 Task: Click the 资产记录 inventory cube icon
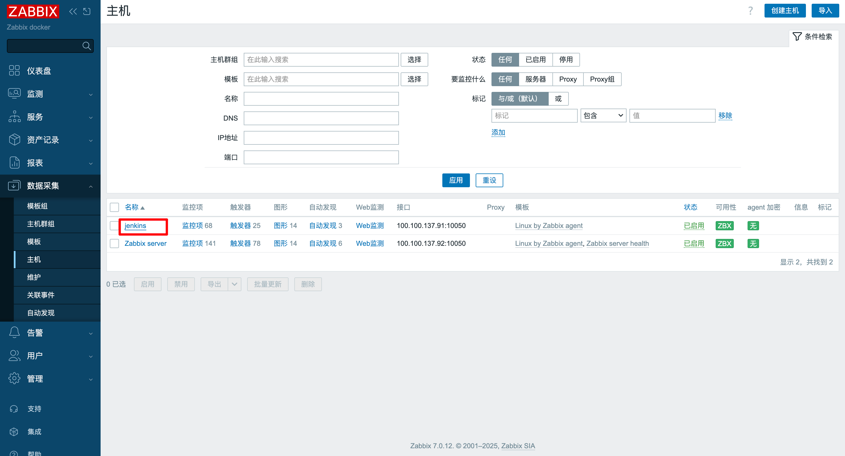14,139
